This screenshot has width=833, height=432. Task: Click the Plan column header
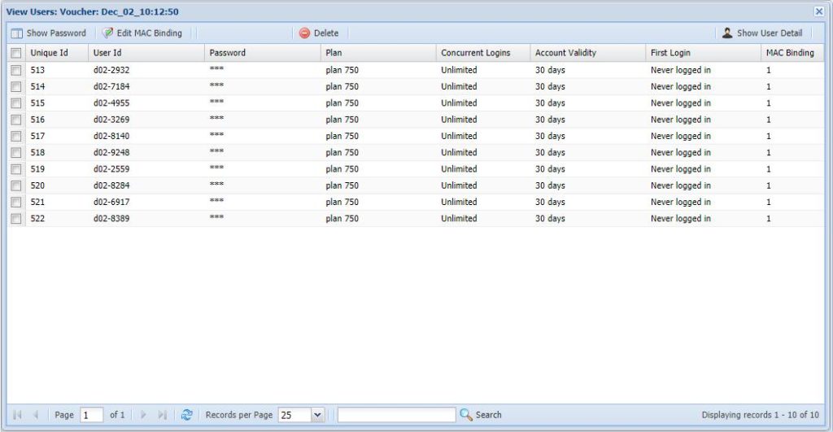[334, 53]
